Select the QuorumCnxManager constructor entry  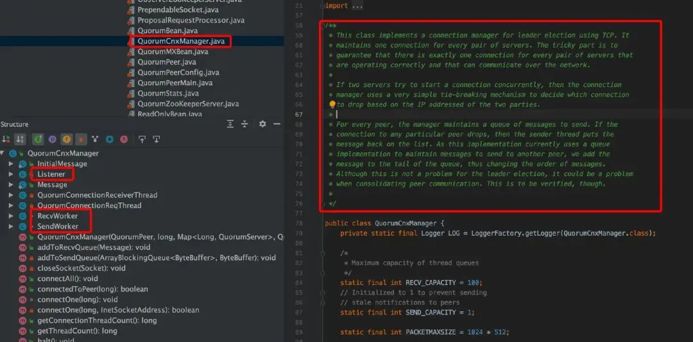(x=161, y=237)
